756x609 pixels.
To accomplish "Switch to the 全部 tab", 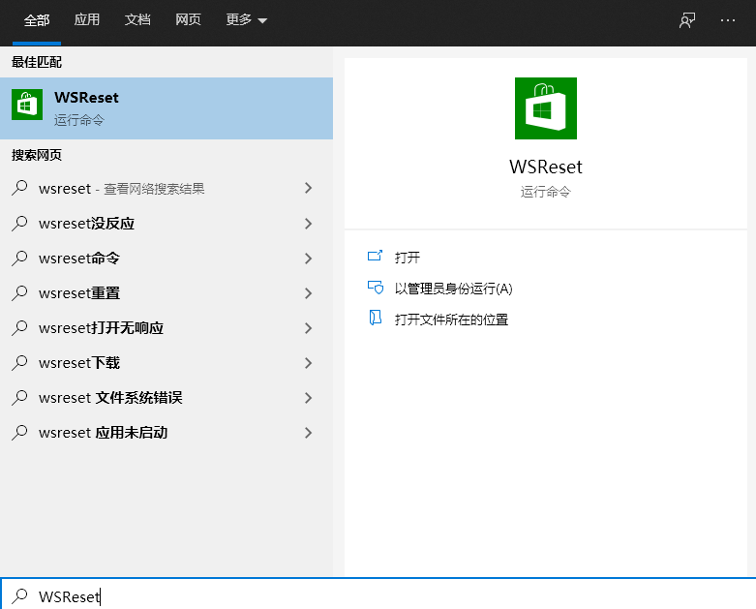I will coord(37,20).
